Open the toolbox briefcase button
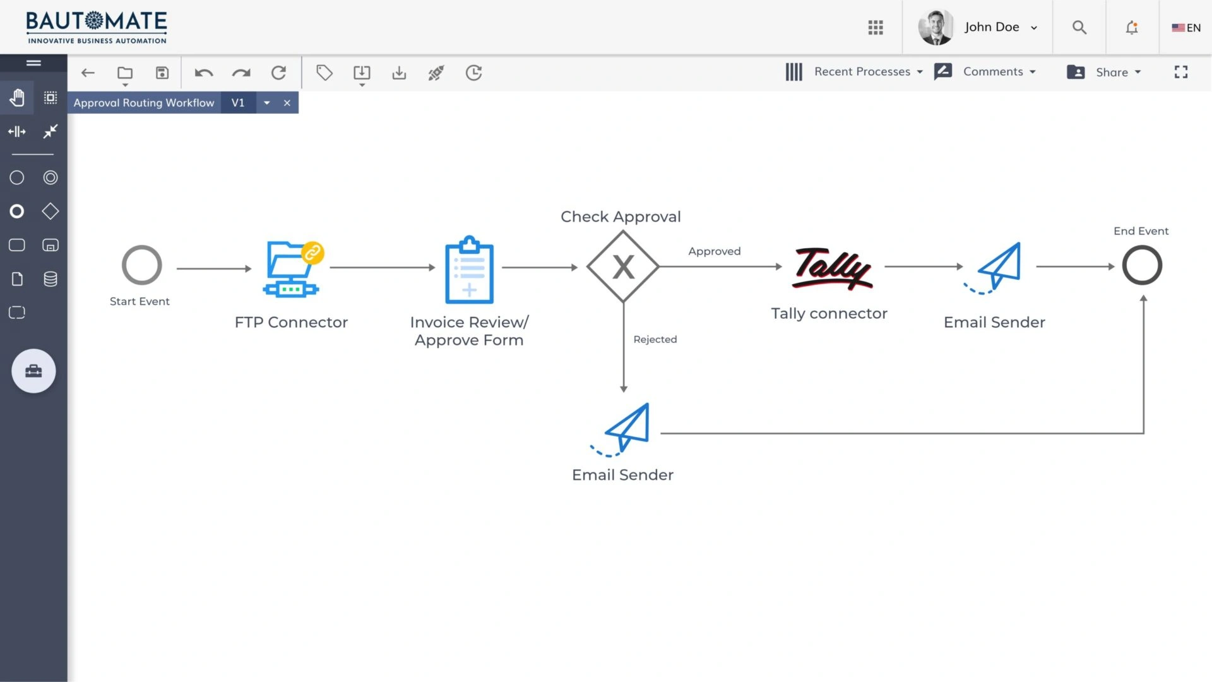 [x=33, y=371]
